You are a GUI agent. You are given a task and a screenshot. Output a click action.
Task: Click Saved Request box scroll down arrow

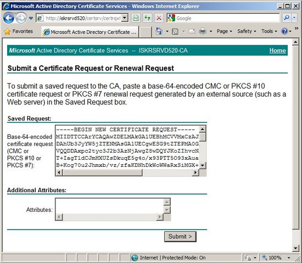click(203, 165)
